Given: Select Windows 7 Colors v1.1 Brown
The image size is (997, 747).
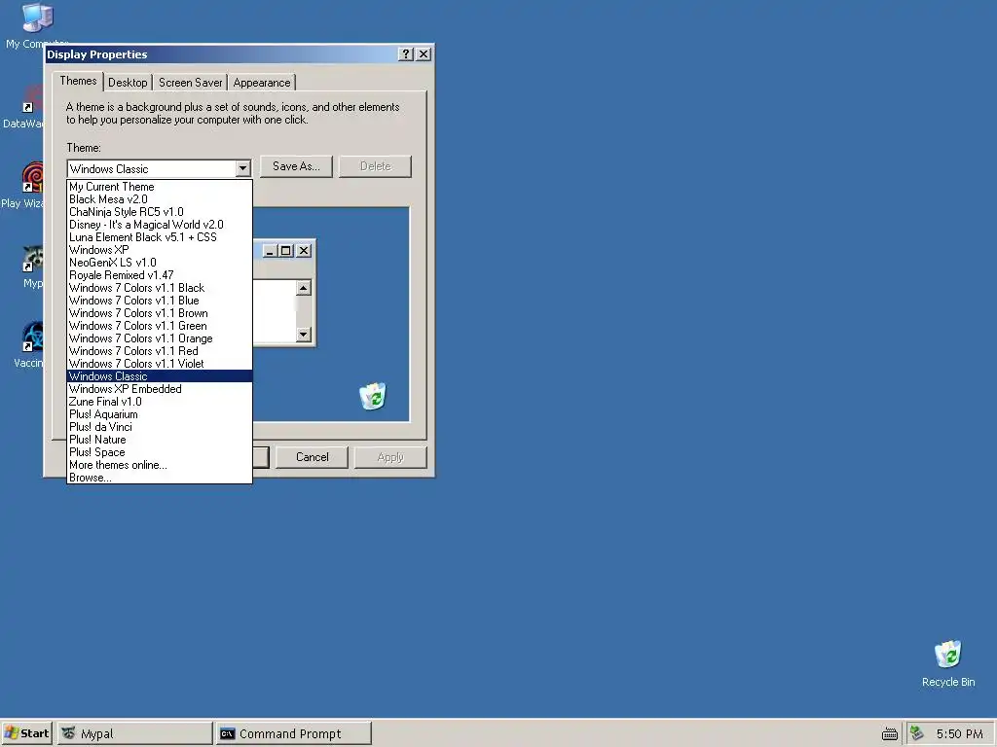Looking at the screenshot, I should (160, 313).
